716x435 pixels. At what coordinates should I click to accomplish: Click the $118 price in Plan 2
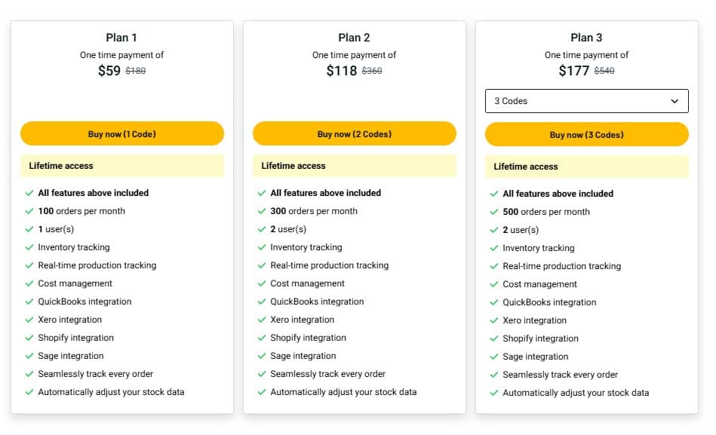[341, 71]
